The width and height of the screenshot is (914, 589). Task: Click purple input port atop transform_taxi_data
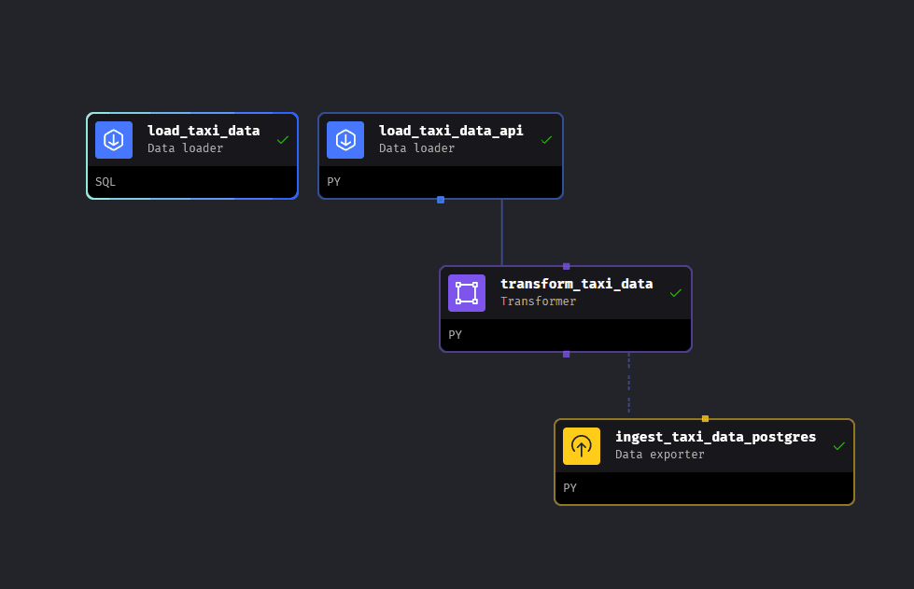[566, 266]
